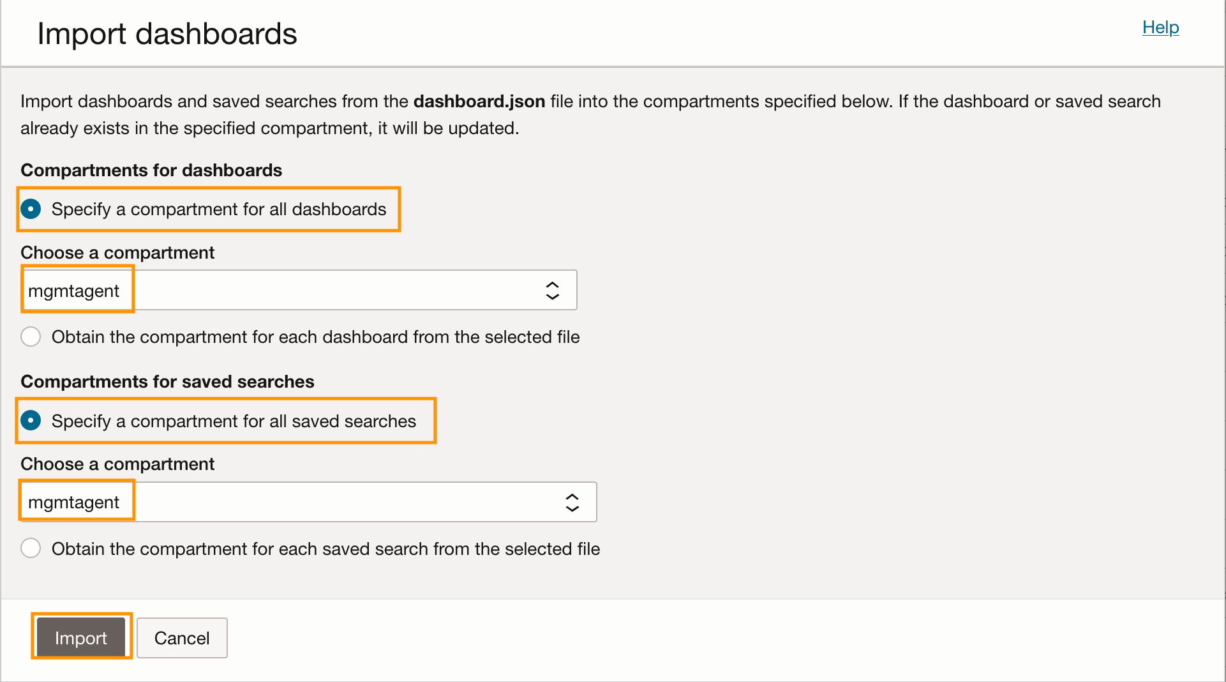Select radio button for all saved searches compartment
The width and height of the screenshot is (1226, 682).
[31, 421]
